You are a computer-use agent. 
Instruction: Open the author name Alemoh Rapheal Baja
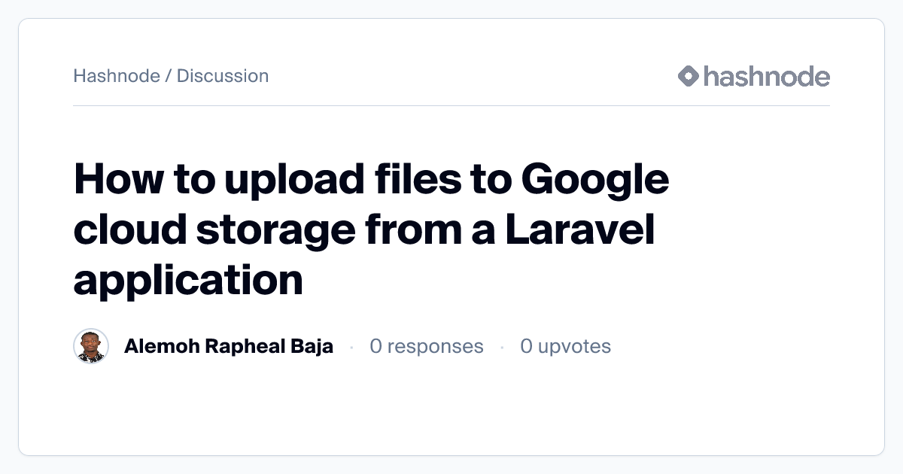[229, 346]
